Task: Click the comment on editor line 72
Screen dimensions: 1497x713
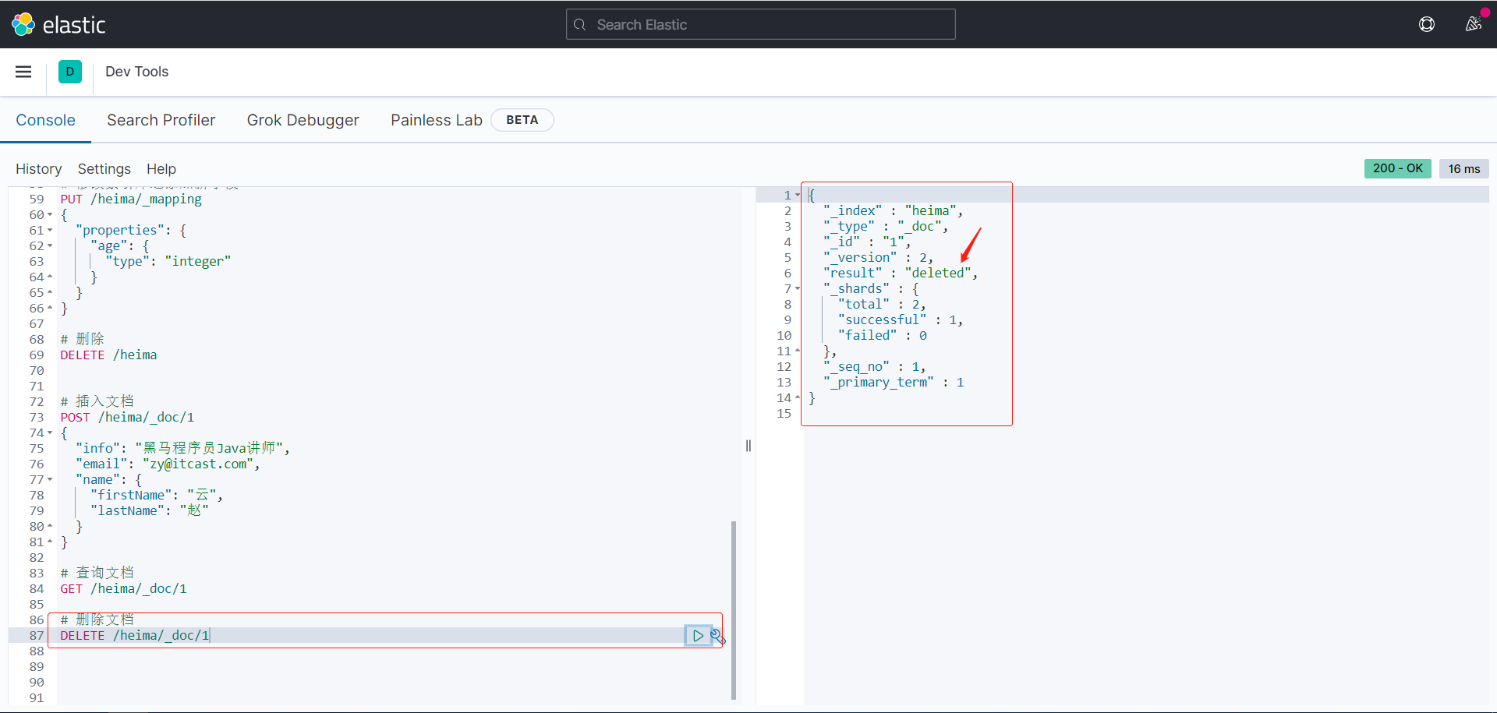Action: point(97,402)
